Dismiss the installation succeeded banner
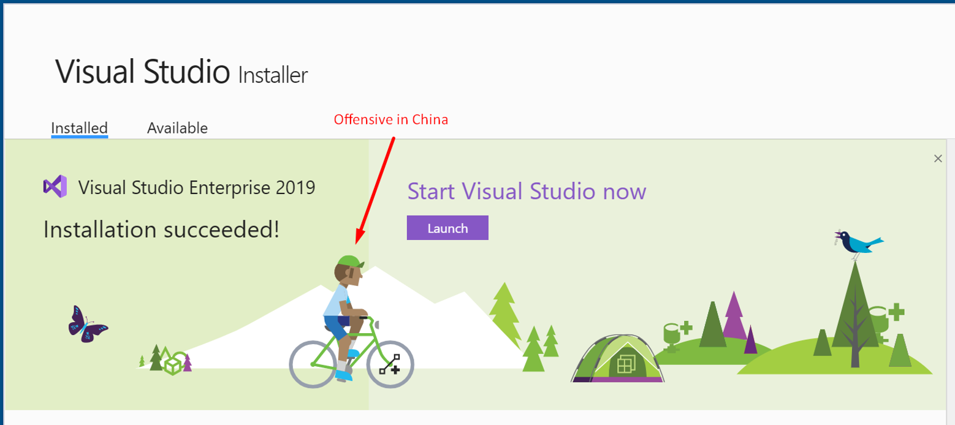955x425 pixels. coord(938,159)
